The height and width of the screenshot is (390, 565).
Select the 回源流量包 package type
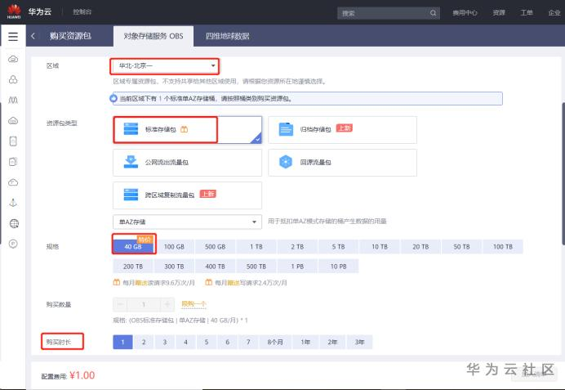(x=342, y=163)
